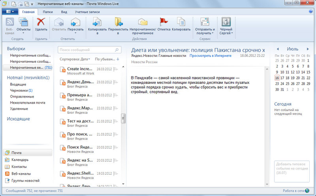Switch to the Вид tab

tap(64, 12)
